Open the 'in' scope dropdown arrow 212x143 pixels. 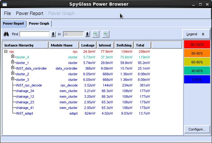(x=87, y=34)
